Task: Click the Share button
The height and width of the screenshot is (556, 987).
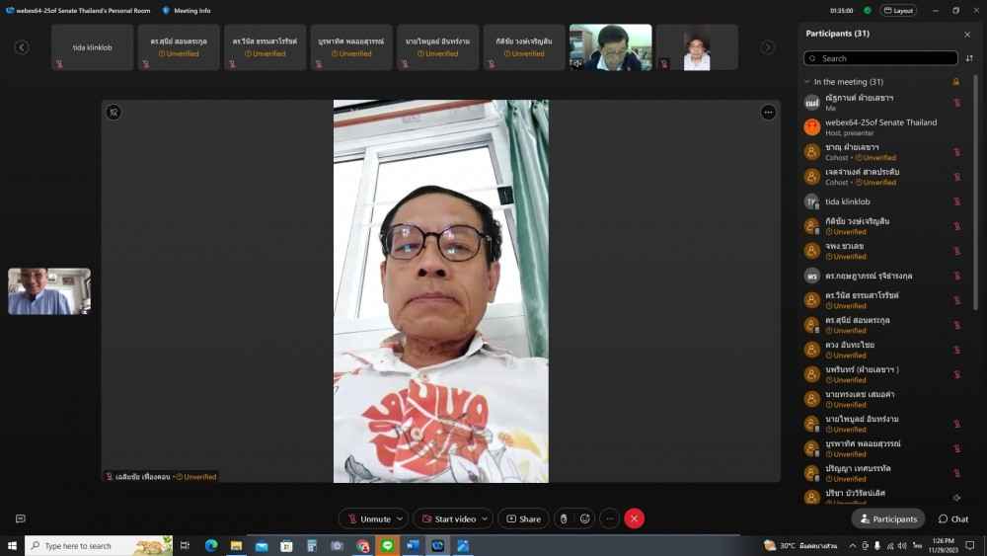Action: (x=523, y=518)
